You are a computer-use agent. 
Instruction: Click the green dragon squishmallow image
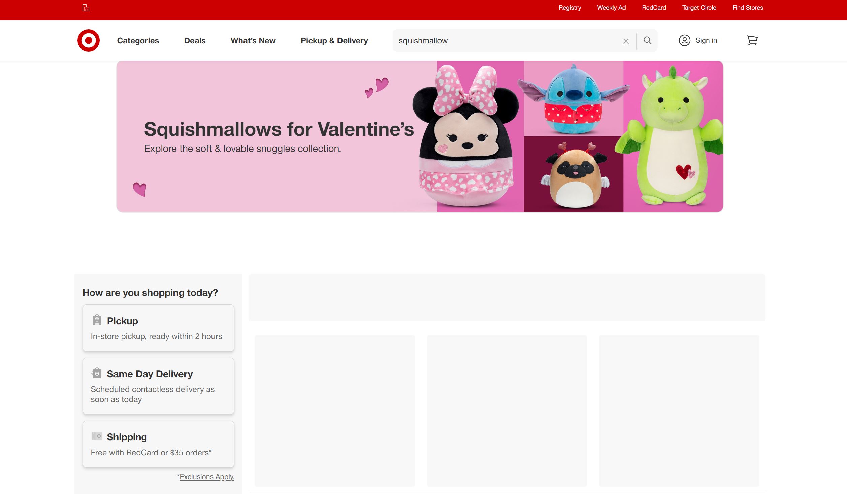(670, 135)
